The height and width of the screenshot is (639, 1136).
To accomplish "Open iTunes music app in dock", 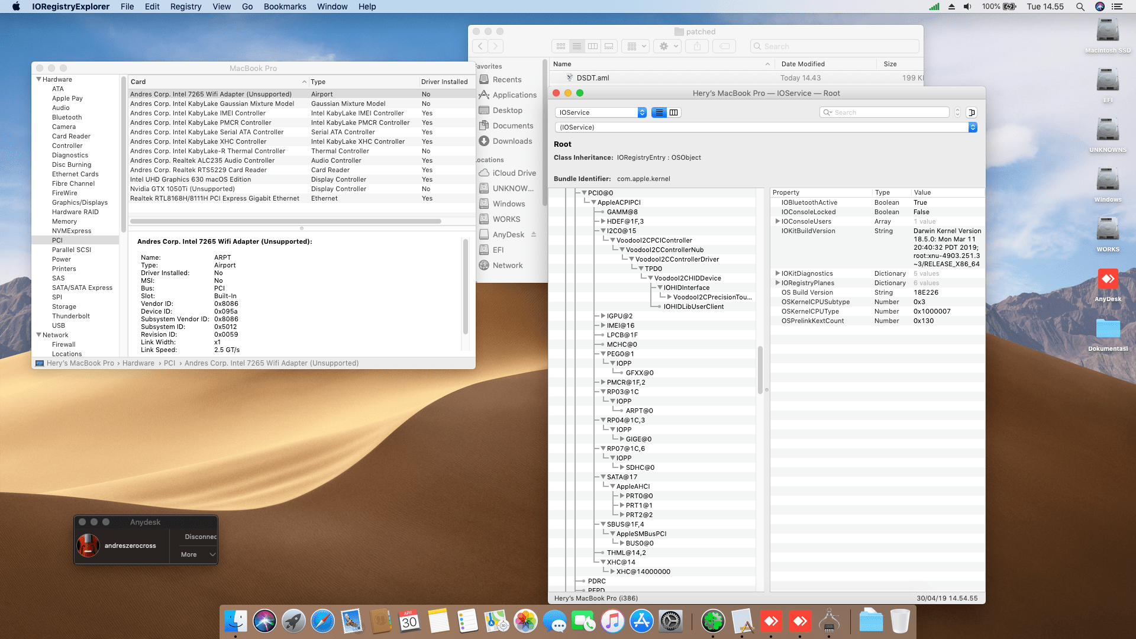I will point(612,621).
